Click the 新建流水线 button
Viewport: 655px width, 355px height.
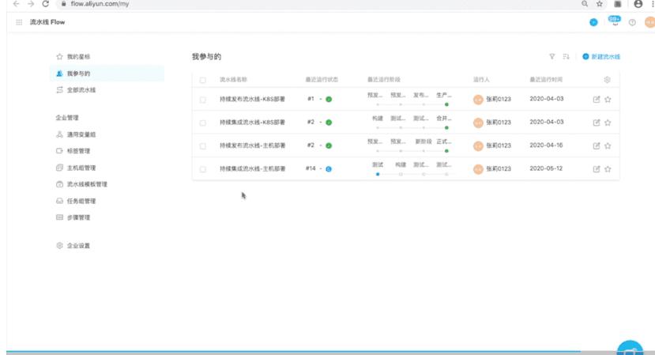click(601, 56)
